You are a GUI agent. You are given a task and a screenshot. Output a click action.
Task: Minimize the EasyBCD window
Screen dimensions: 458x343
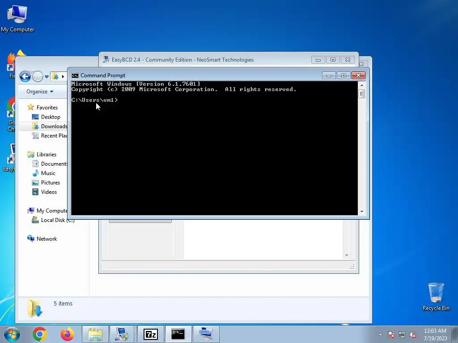318,60
